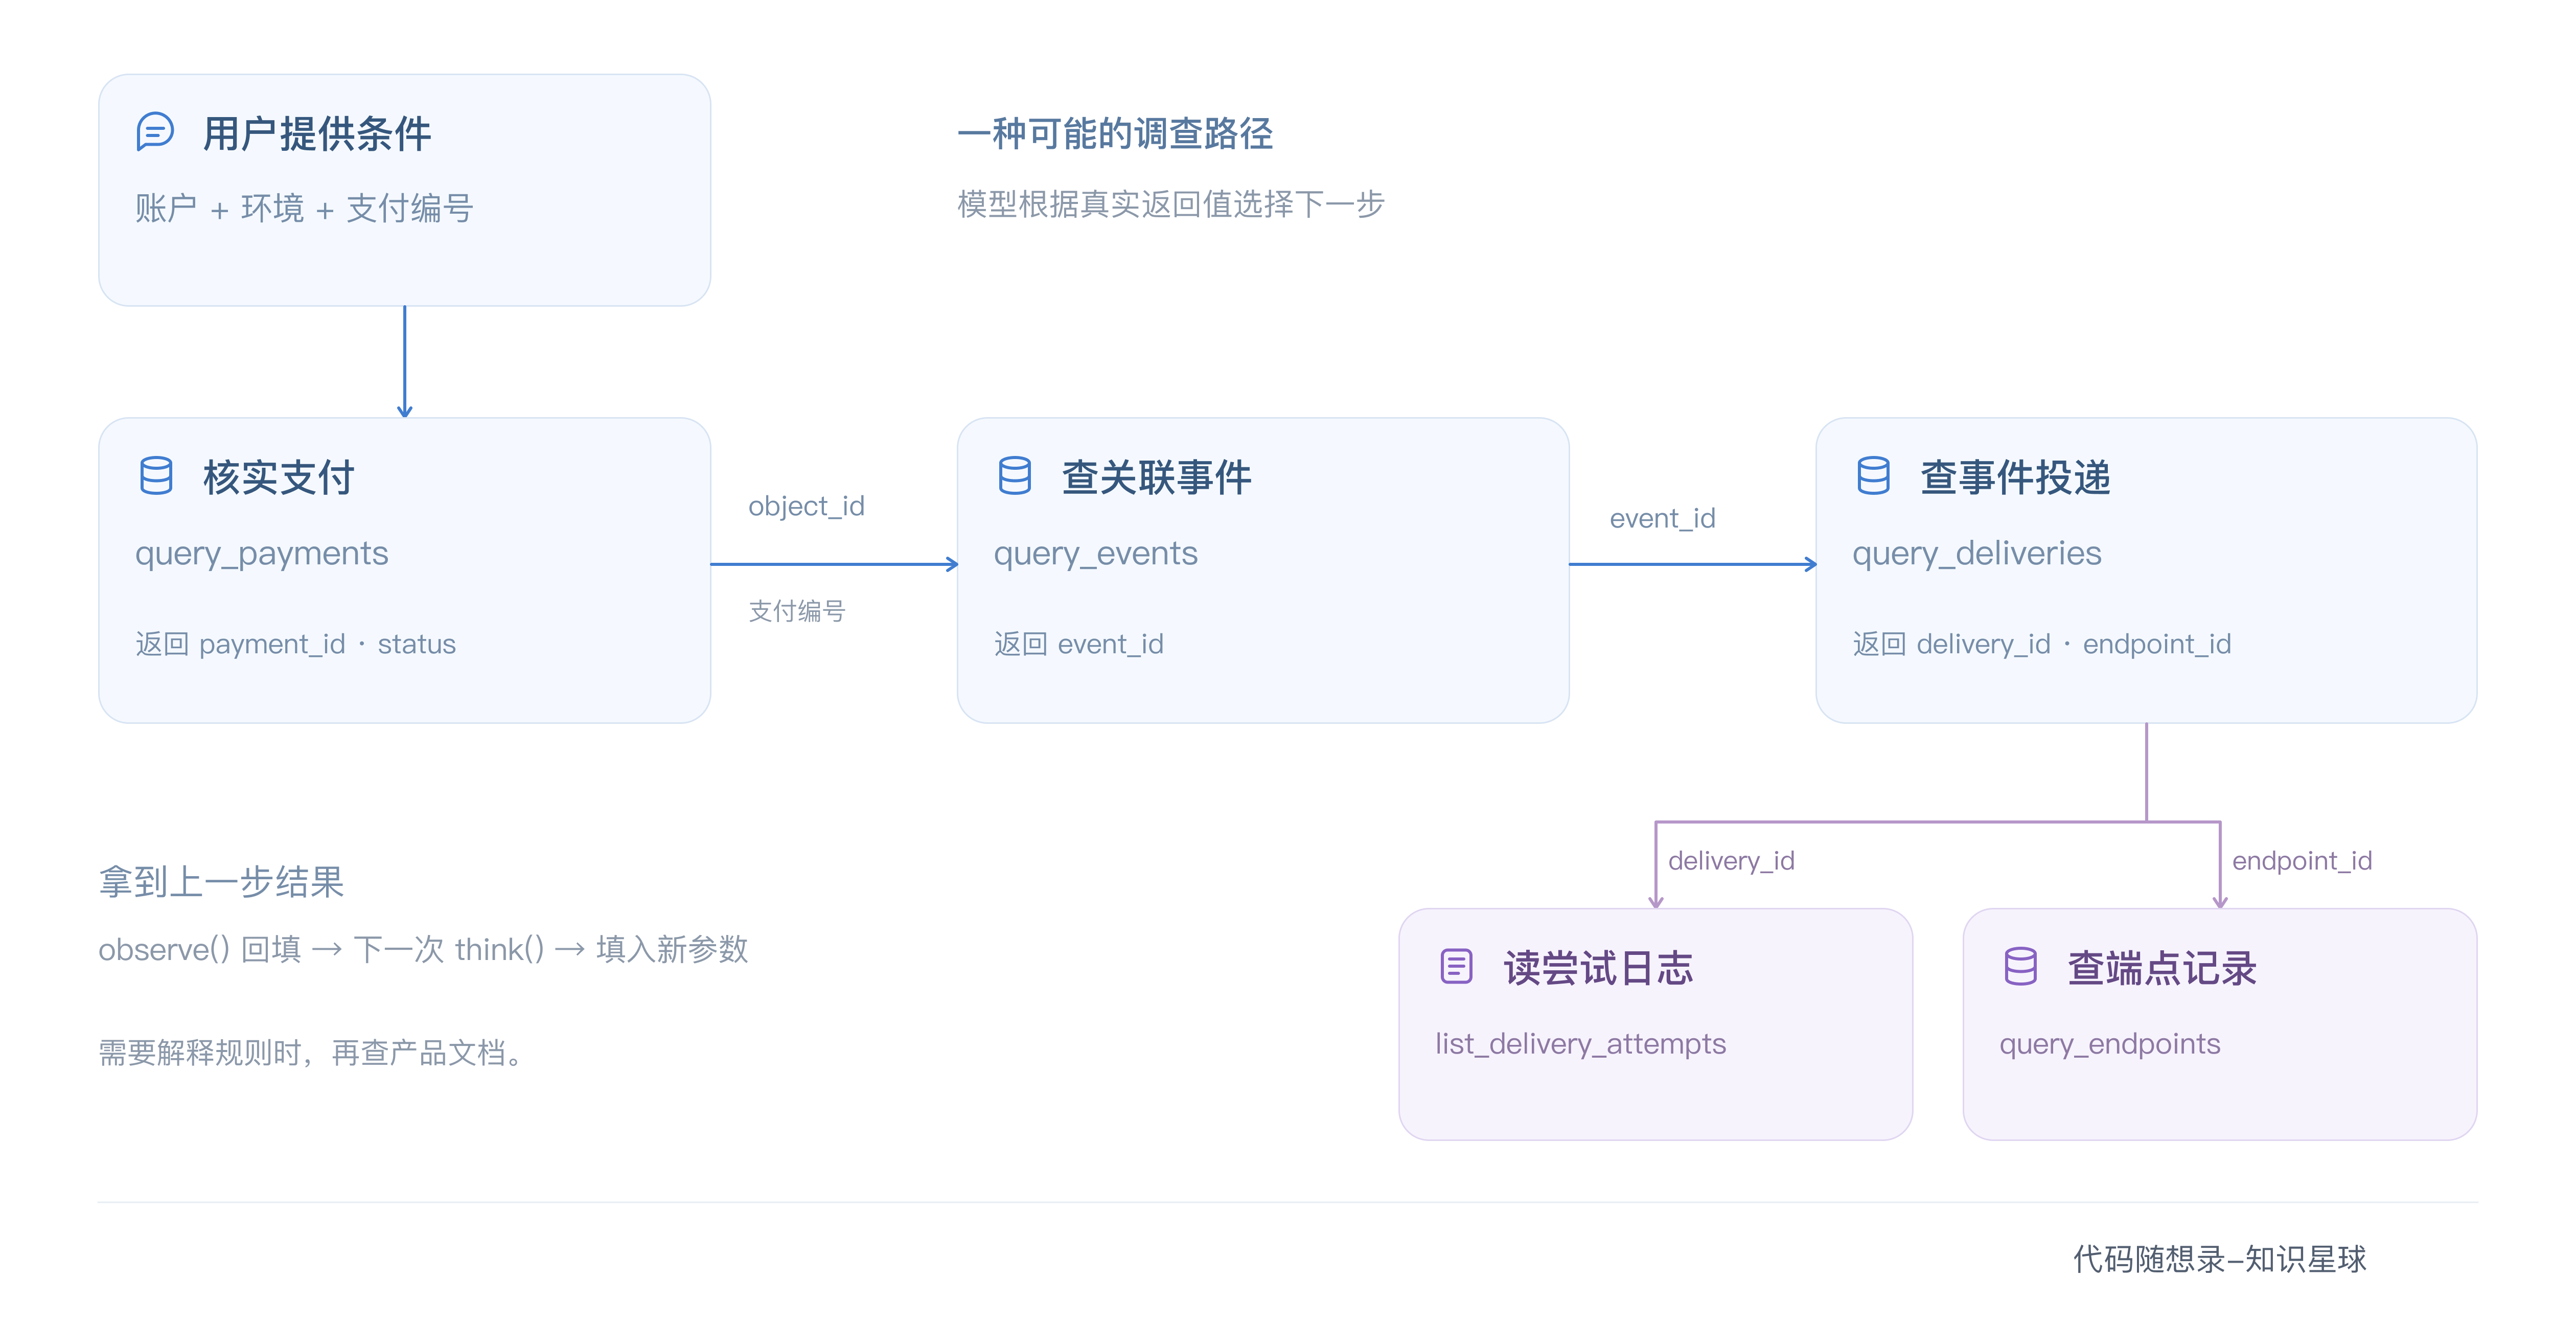Screen dimensions: 2576x1325
Task: Select the 查关联事件 card title
Action: pyautogui.click(x=1157, y=477)
